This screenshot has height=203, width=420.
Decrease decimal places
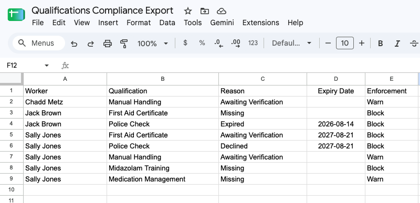218,44
